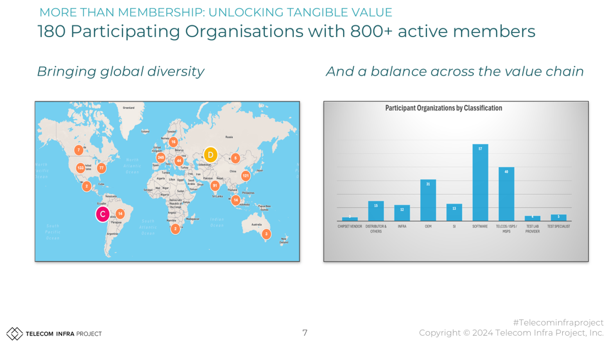Click the 121 cluster marker near China
610x344 pixels.
tap(246, 176)
